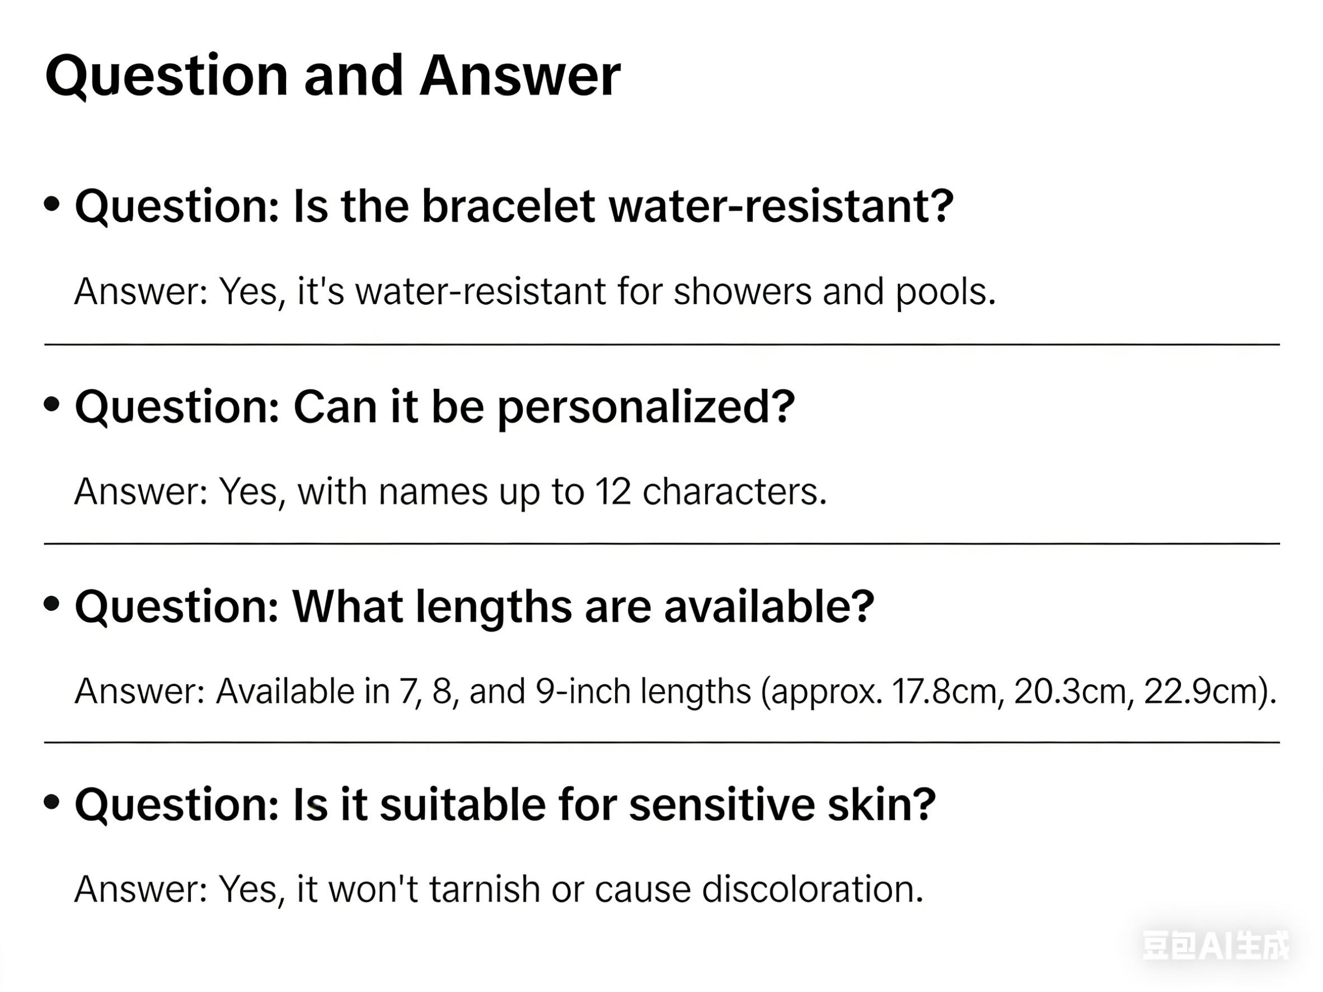Image resolution: width=1323 pixels, height=992 pixels.
Task: Click the divider line below the lengths answer
Action: 661,742
